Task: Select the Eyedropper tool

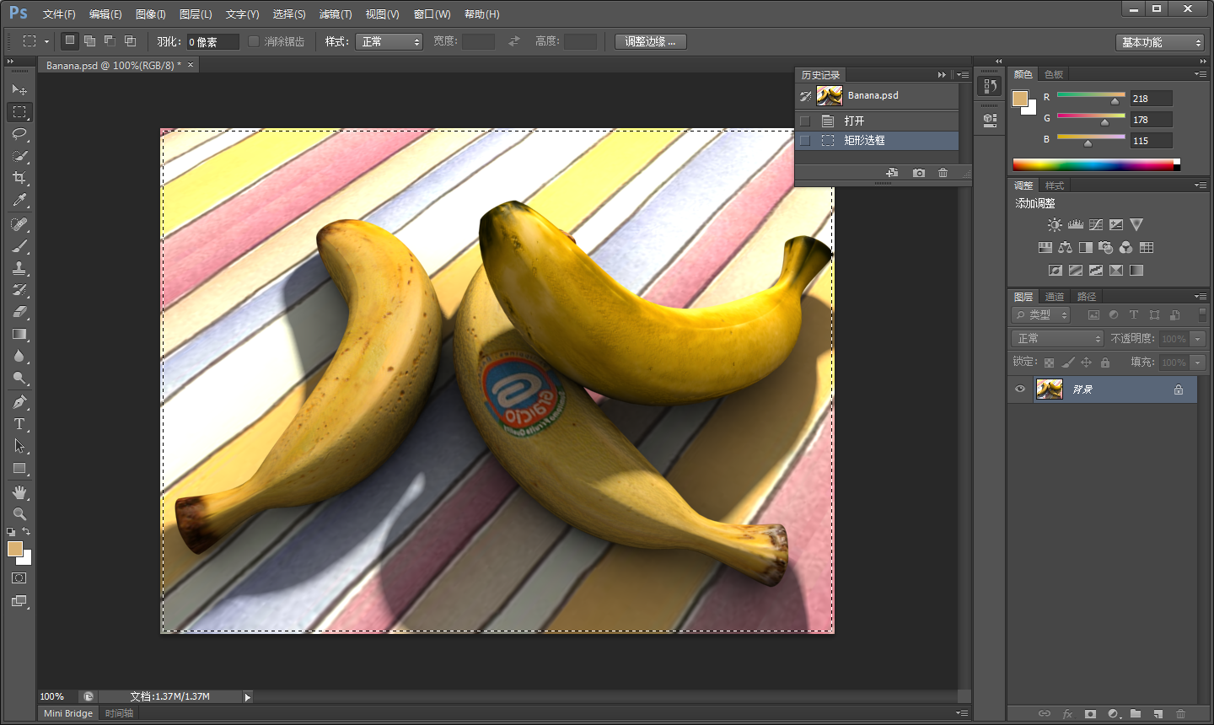Action: pos(19,200)
